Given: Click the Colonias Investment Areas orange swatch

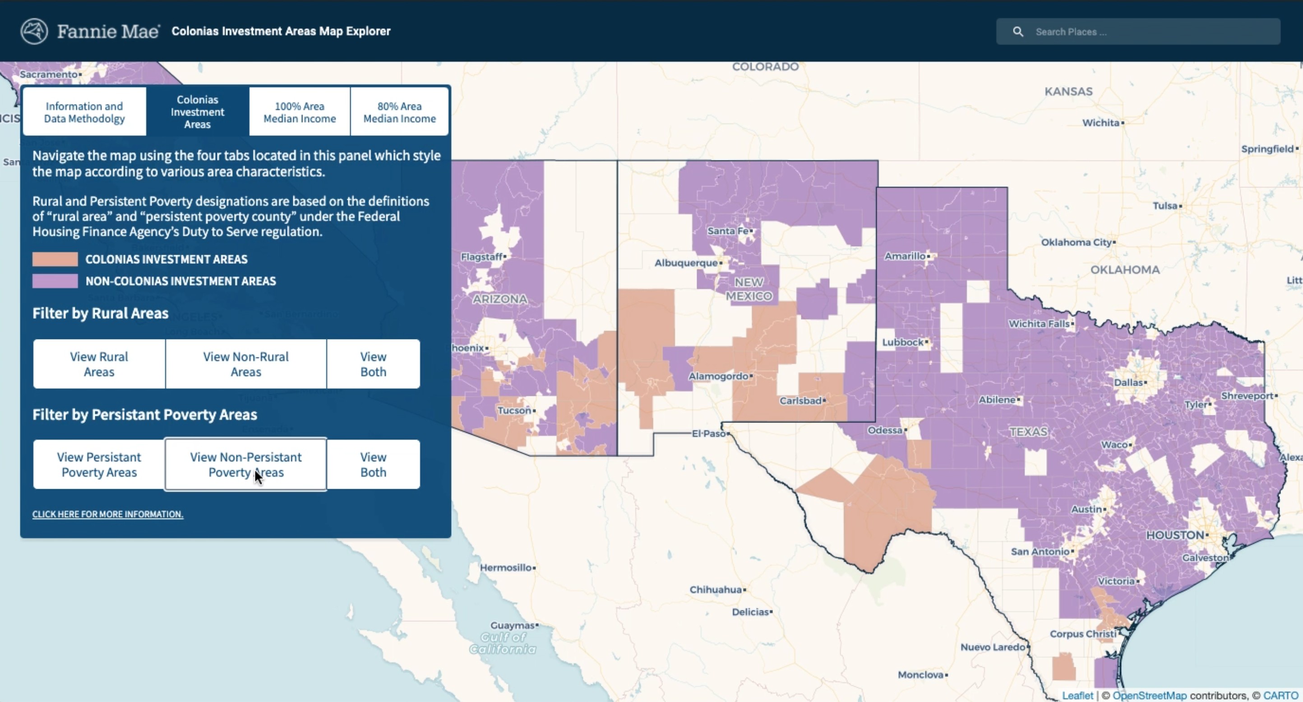Looking at the screenshot, I should coord(55,259).
